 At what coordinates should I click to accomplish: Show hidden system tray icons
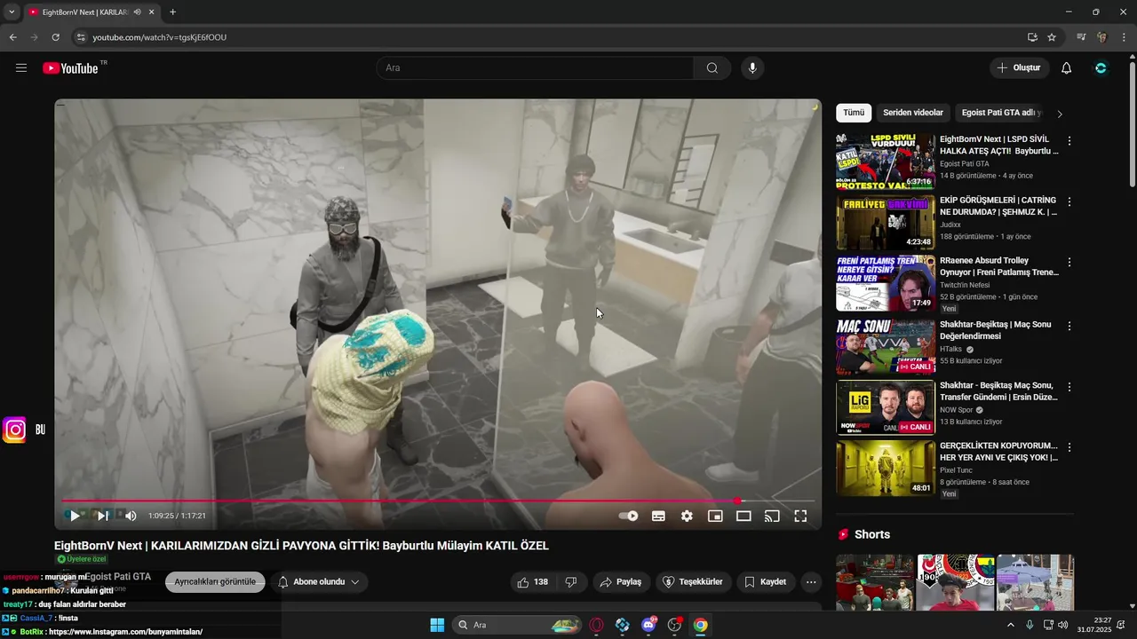[x=1010, y=625]
